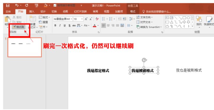
Task: Click the Undo arrow icon
Action: click(x=17, y=5)
